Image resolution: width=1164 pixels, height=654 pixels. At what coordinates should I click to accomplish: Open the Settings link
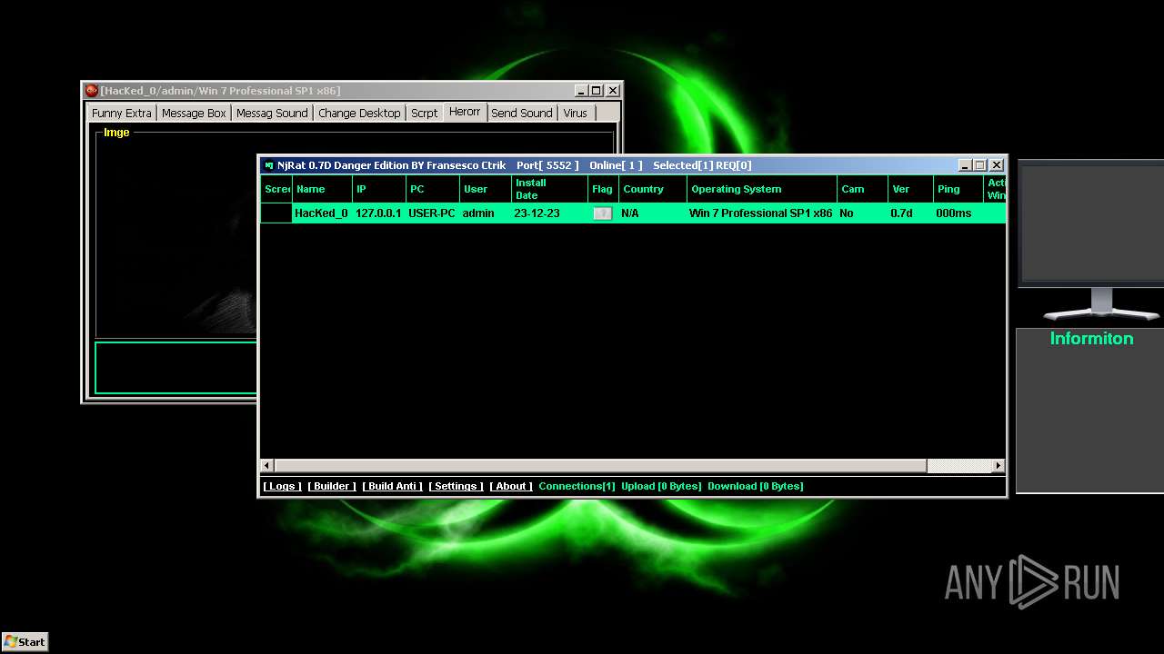click(457, 486)
